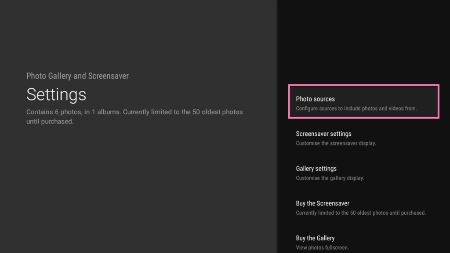This screenshot has height=253, width=450.
Task: Click the 'View photos fullscreen' subtitle
Action: click(x=322, y=248)
